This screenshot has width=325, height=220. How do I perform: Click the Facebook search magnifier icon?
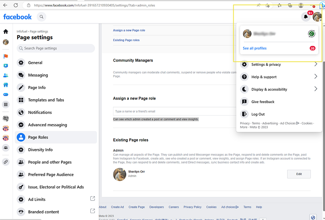42,17
